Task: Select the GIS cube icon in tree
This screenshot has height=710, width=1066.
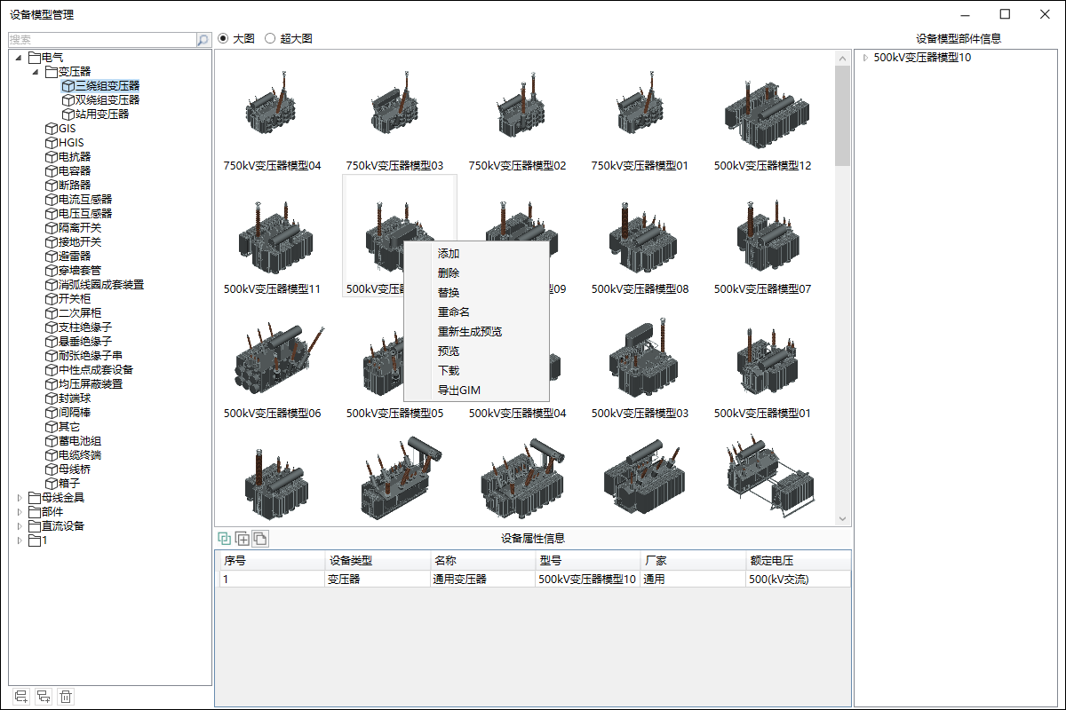Action: point(52,129)
